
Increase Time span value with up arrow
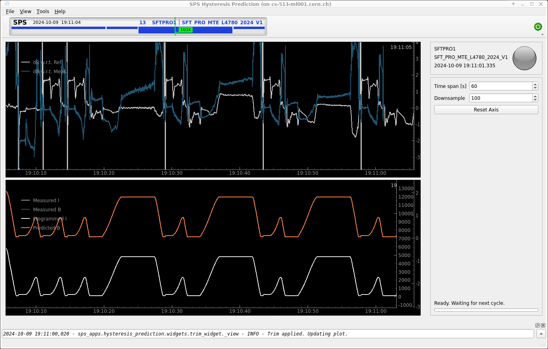[535, 84]
